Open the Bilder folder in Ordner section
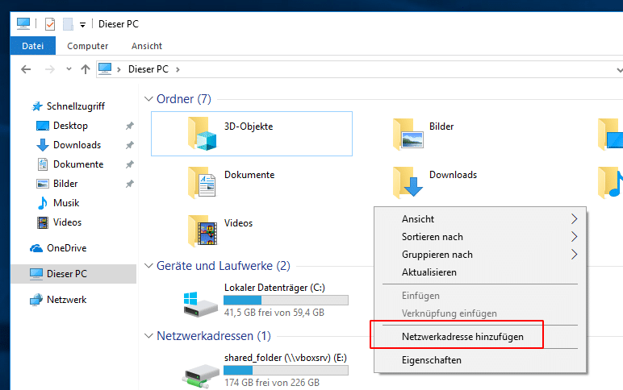 (x=408, y=133)
